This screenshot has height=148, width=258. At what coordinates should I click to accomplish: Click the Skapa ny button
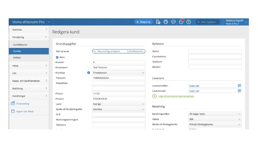pyautogui.click(x=144, y=22)
